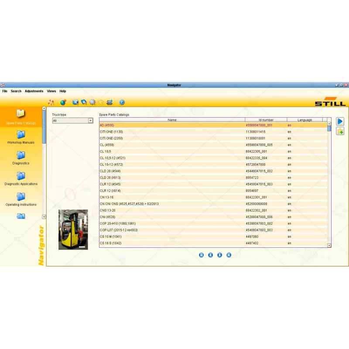Open the Views menu
This screenshot has width=349, height=349.
(51, 91)
